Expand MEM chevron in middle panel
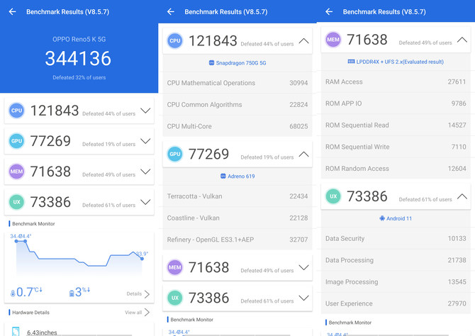This screenshot has width=475, height=336. pos(304,267)
